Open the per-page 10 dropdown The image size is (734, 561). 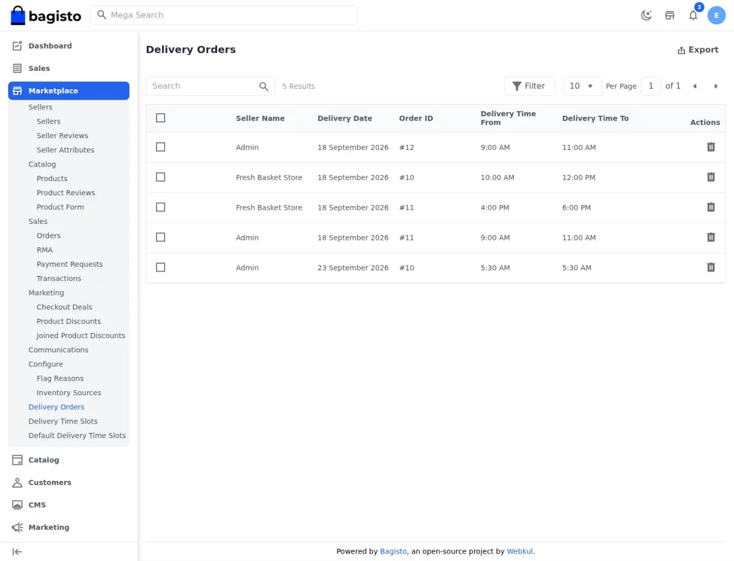582,86
